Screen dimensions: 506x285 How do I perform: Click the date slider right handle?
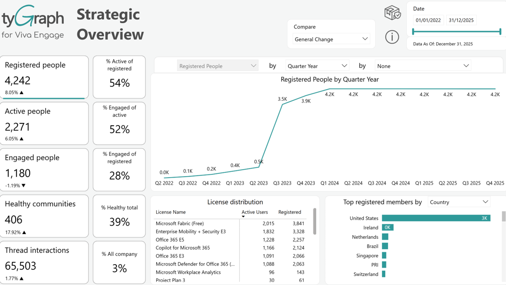pos(500,31)
